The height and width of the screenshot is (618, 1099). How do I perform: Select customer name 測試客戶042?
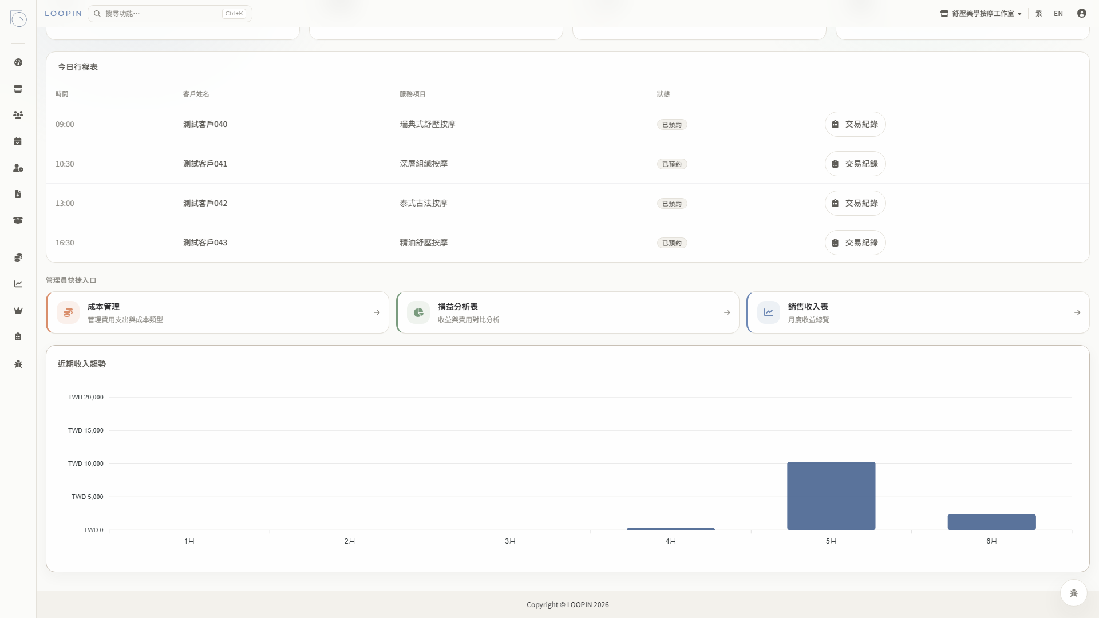[205, 203]
